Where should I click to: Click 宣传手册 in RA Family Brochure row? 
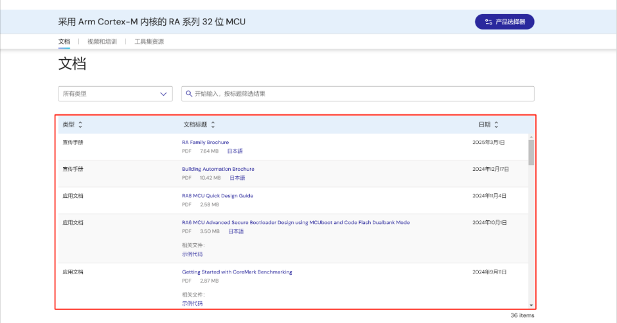pyautogui.click(x=73, y=143)
